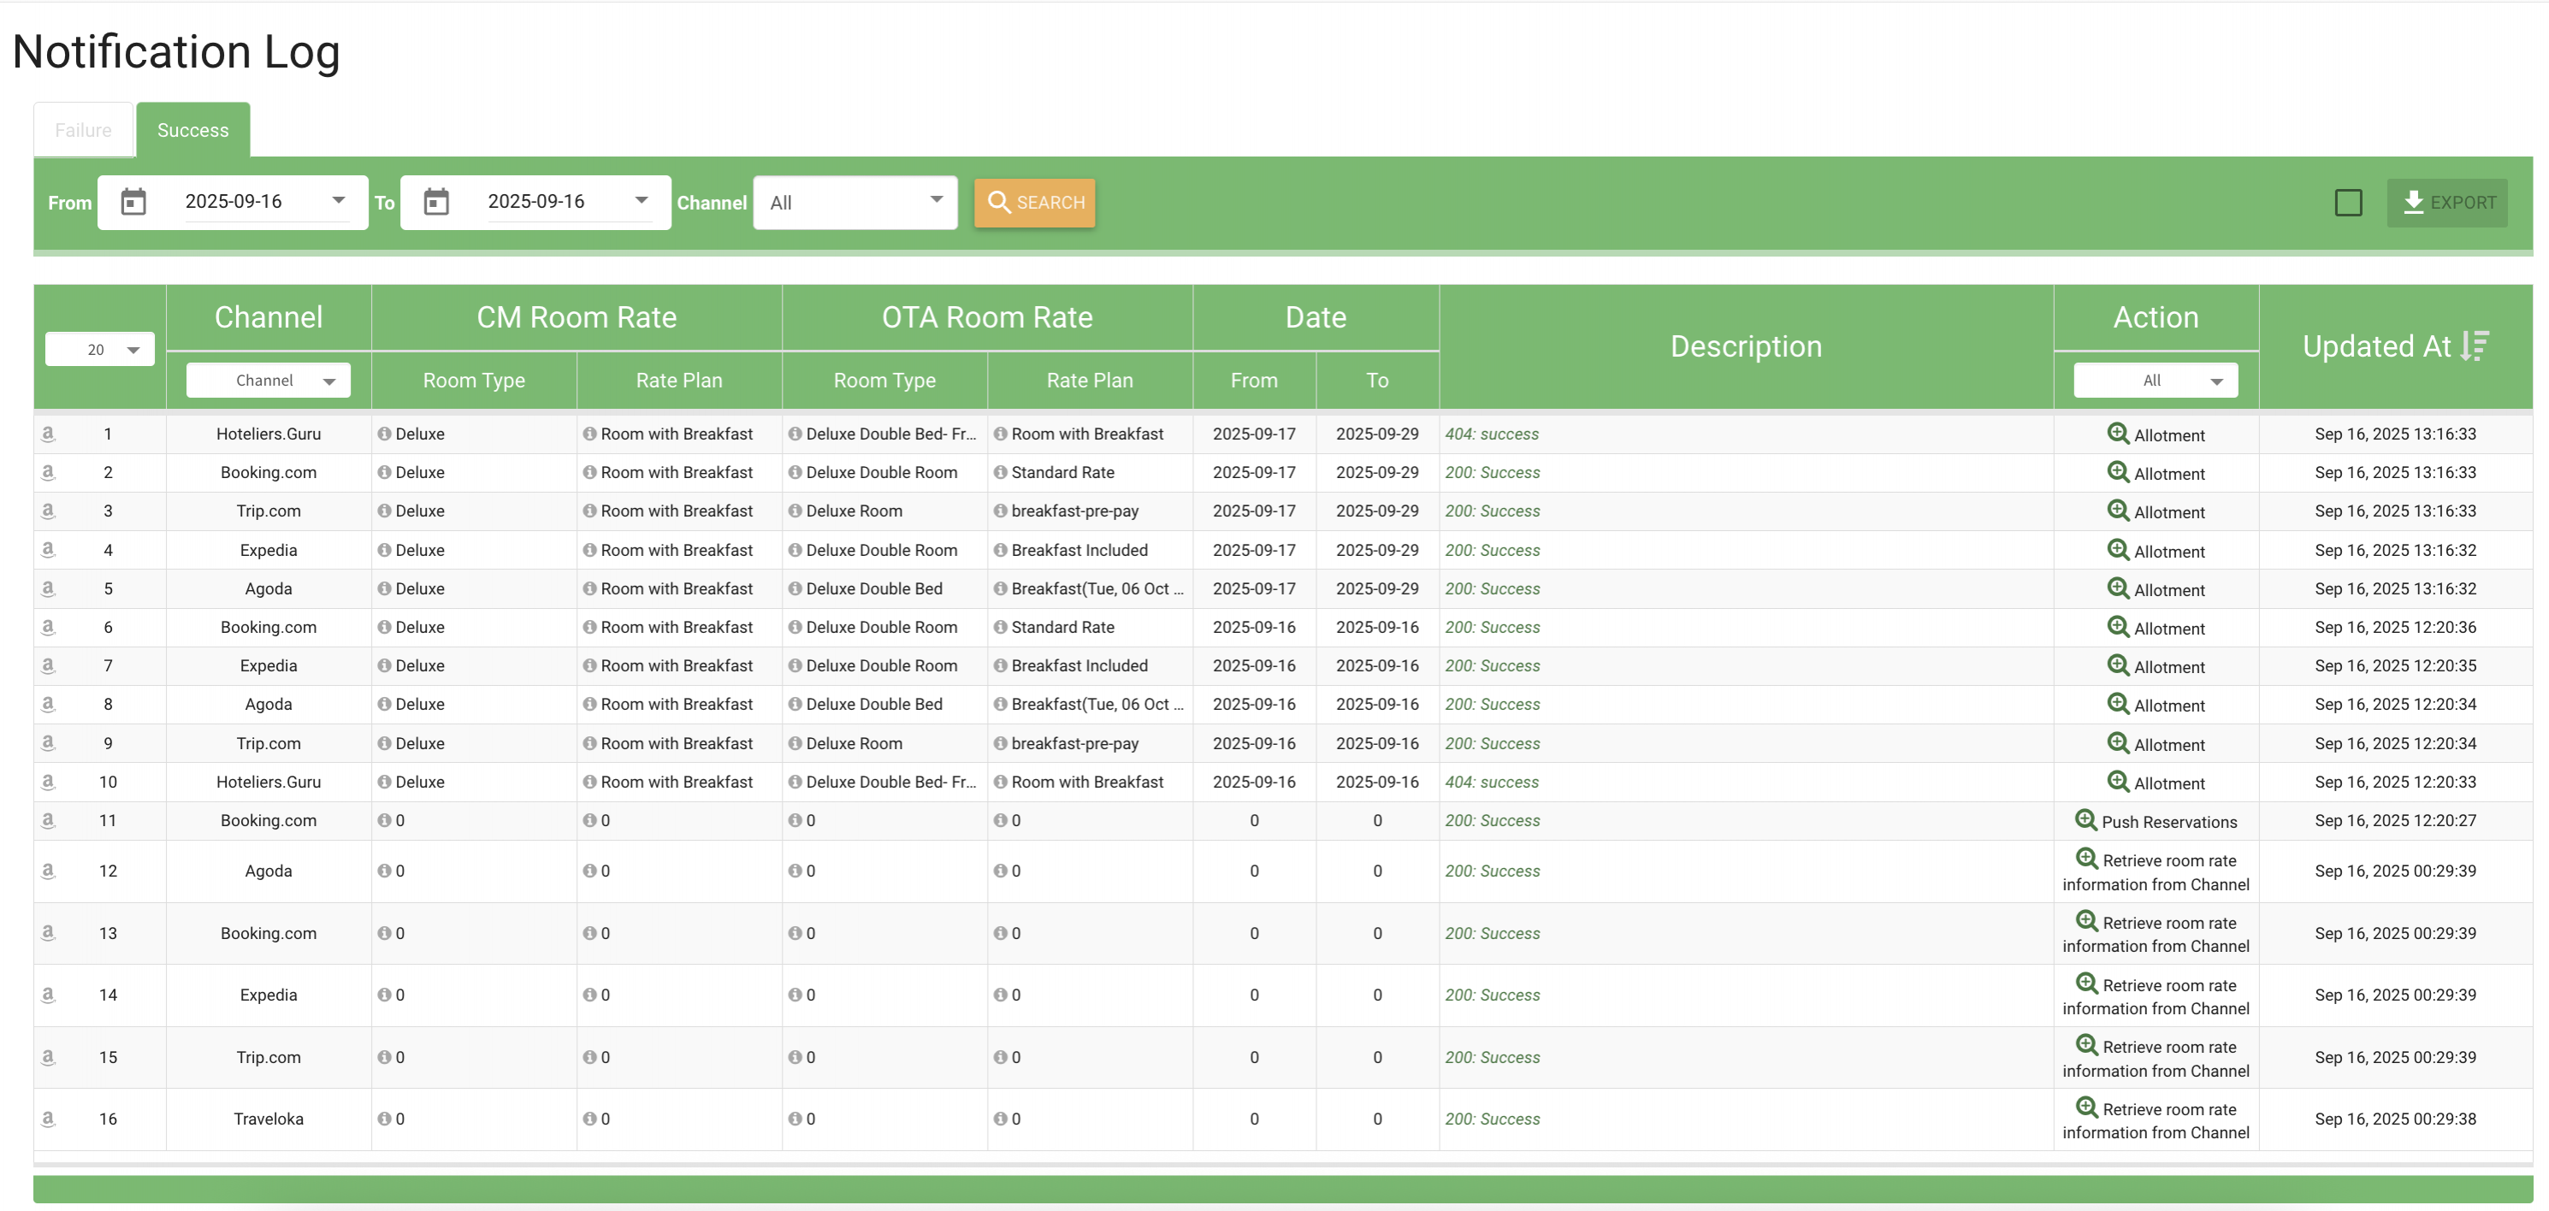2549x1211 pixels.
Task: Open the Action column All dropdown
Action: (x=2156, y=380)
